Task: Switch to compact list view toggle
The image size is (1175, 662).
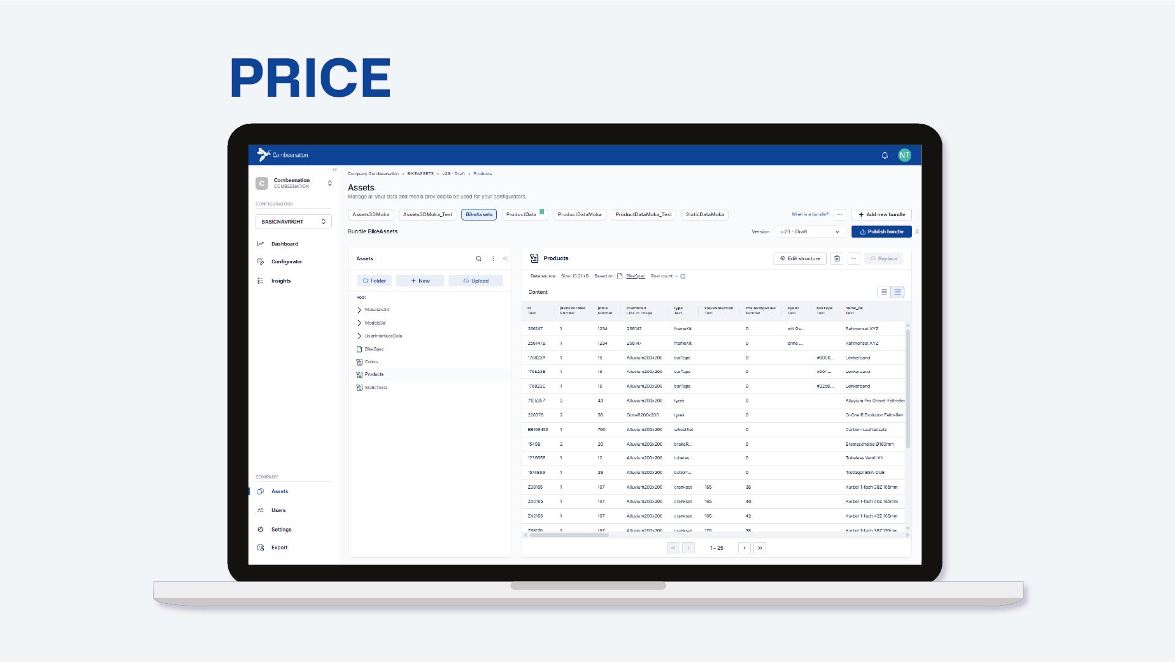Action: click(x=884, y=292)
